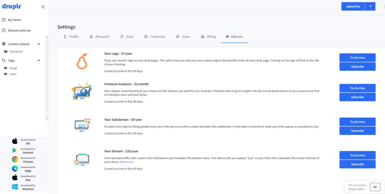The width and height of the screenshot is (385, 194).
Task: Try Premium Analytics for free
Action: click(358, 88)
